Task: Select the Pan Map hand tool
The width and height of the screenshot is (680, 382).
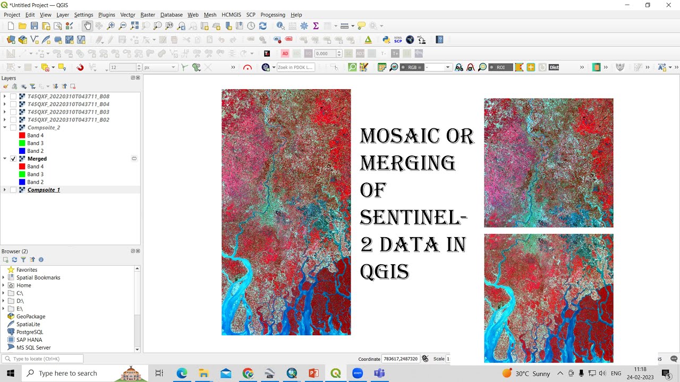Action: click(87, 25)
